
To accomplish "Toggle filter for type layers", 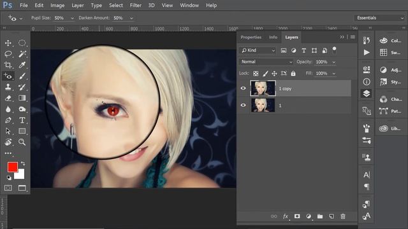I will coord(303,51).
